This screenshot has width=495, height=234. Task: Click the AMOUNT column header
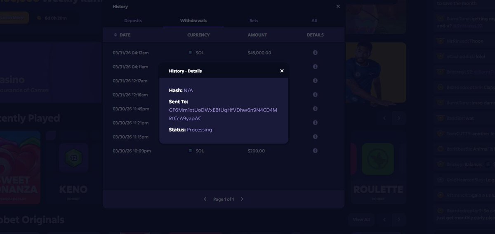point(257,35)
